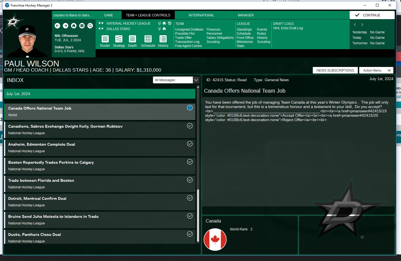Select the Trade between Florida and Boston message
The height and width of the screenshot is (261, 401).
pos(100,184)
